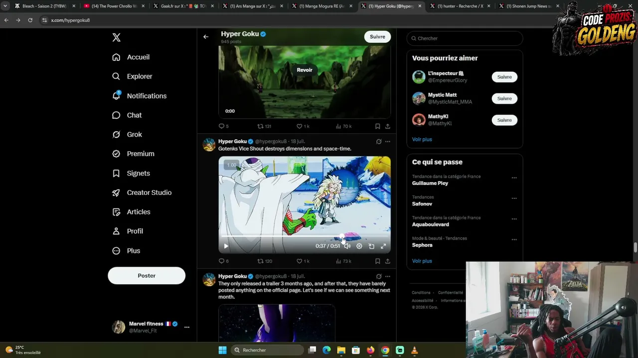
Task: Open the @hypergoku8 handle on the Gotenks post
Action: pos(271,142)
